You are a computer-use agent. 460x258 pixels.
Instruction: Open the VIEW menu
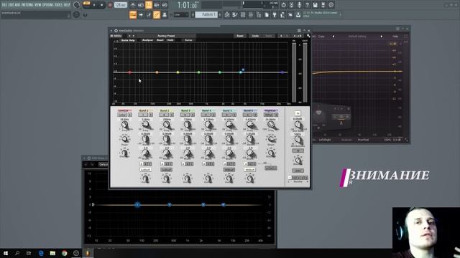38,5
